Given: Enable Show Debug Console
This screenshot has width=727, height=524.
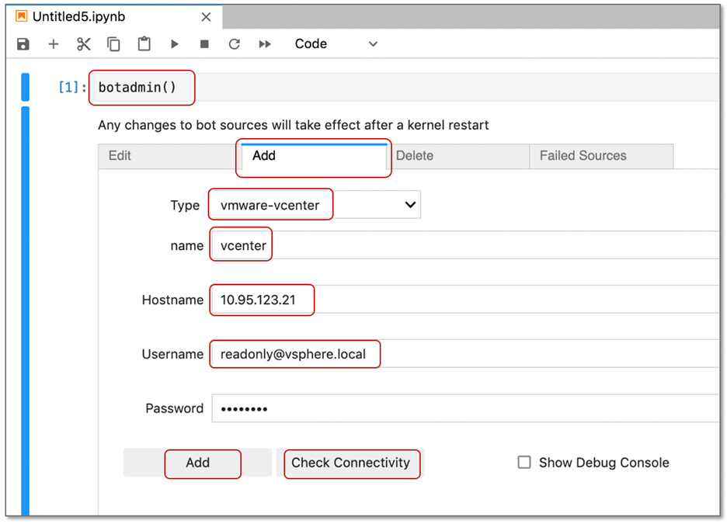Looking at the screenshot, I should [x=523, y=462].
